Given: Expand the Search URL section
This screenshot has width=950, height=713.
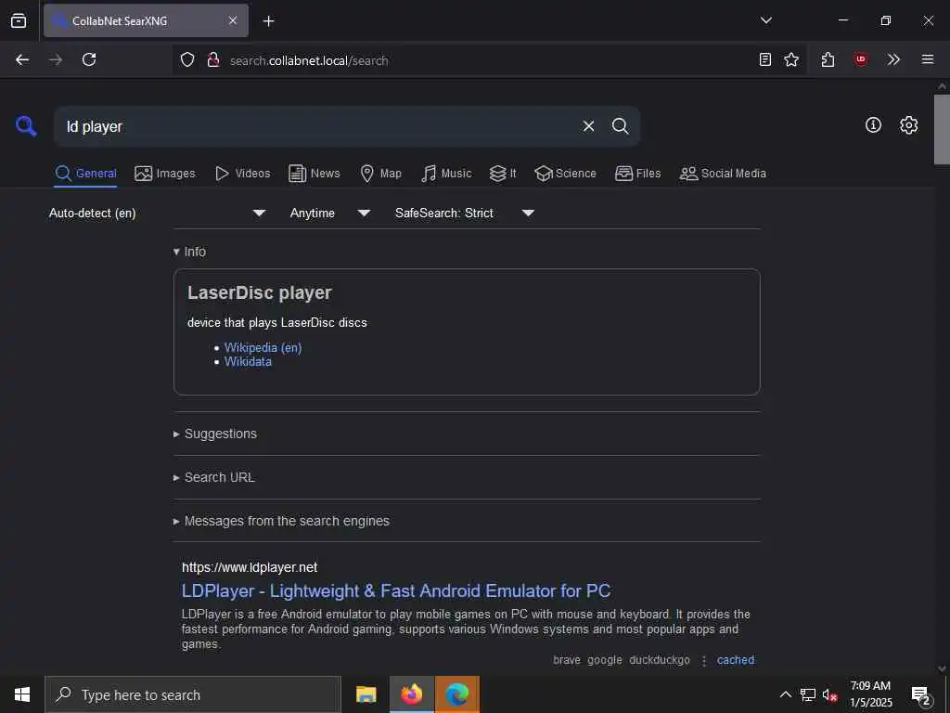Looking at the screenshot, I should [214, 477].
